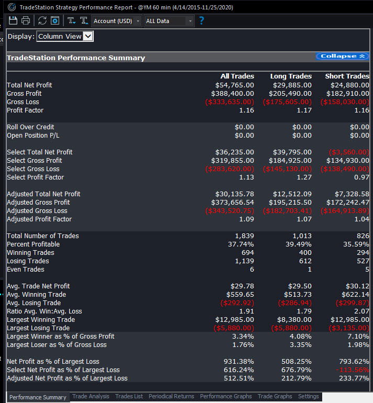Collapse the Performance Summary section
The height and width of the screenshot is (403, 373).
tap(342, 56)
